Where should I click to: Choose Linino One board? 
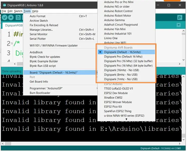click(126, 38)
